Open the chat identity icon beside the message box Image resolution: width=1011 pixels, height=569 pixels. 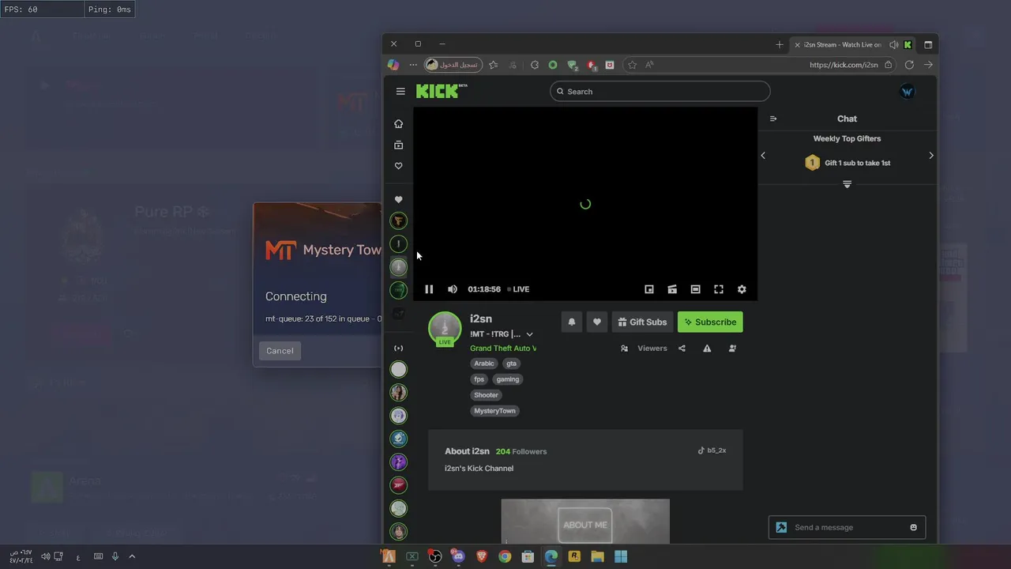click(781, 527)
